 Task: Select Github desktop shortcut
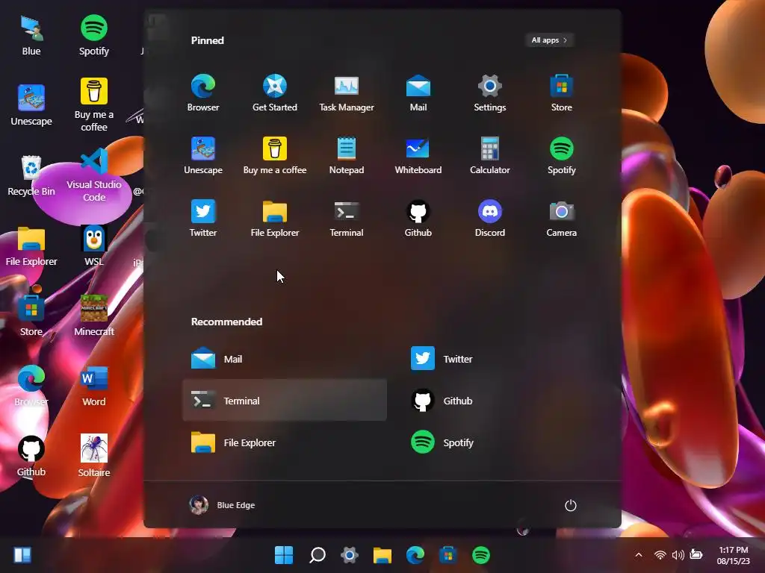(31, 457)
